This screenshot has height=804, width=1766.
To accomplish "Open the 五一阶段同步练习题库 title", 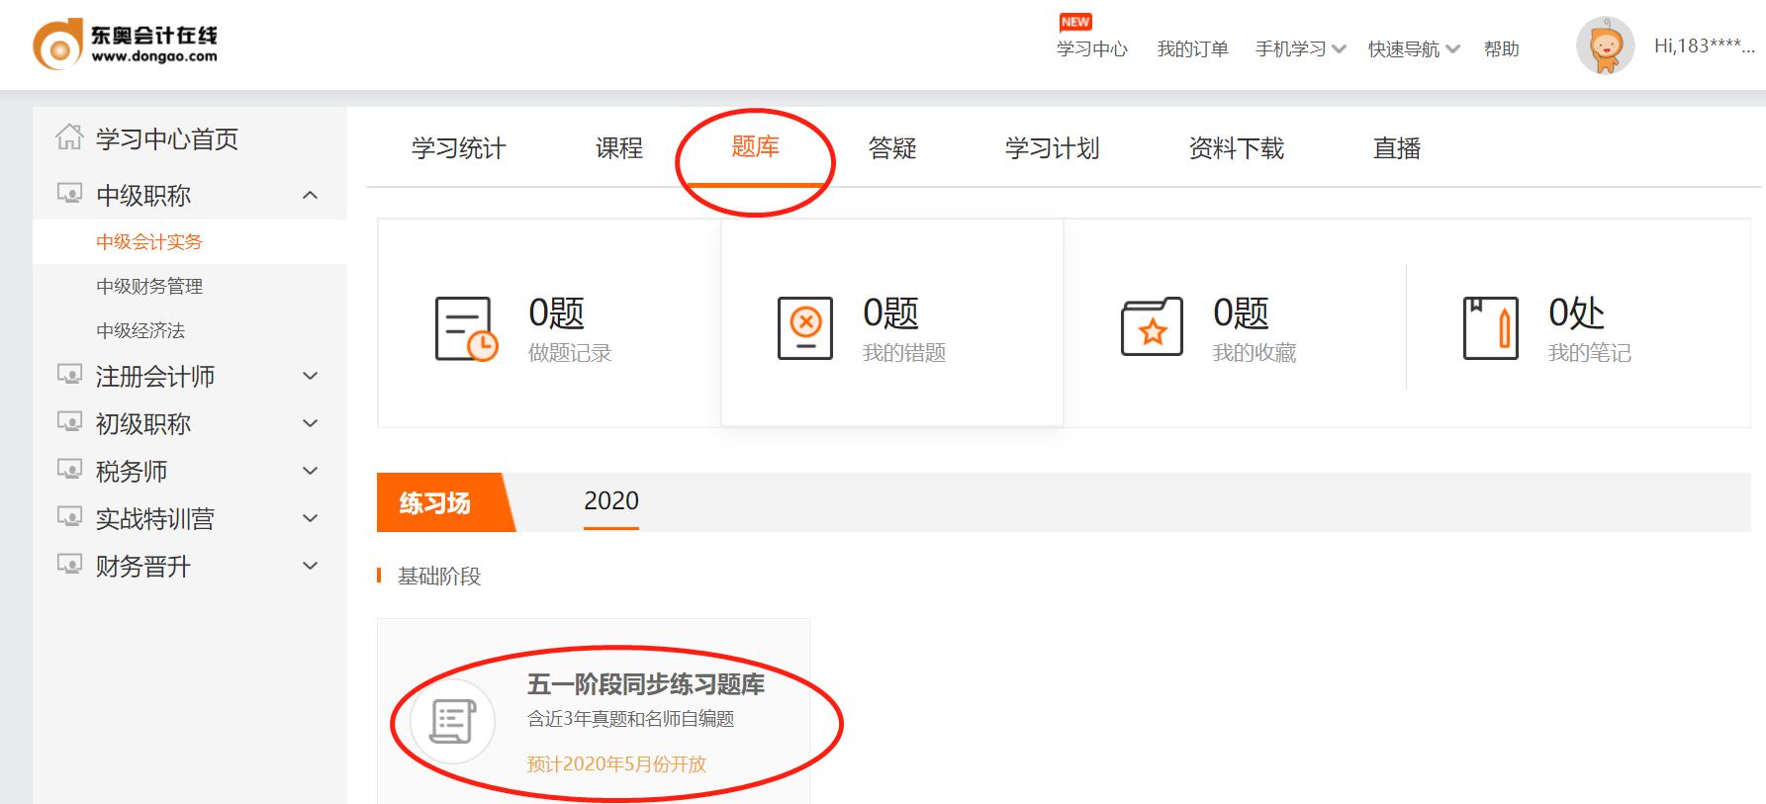I will click(646, 683).
